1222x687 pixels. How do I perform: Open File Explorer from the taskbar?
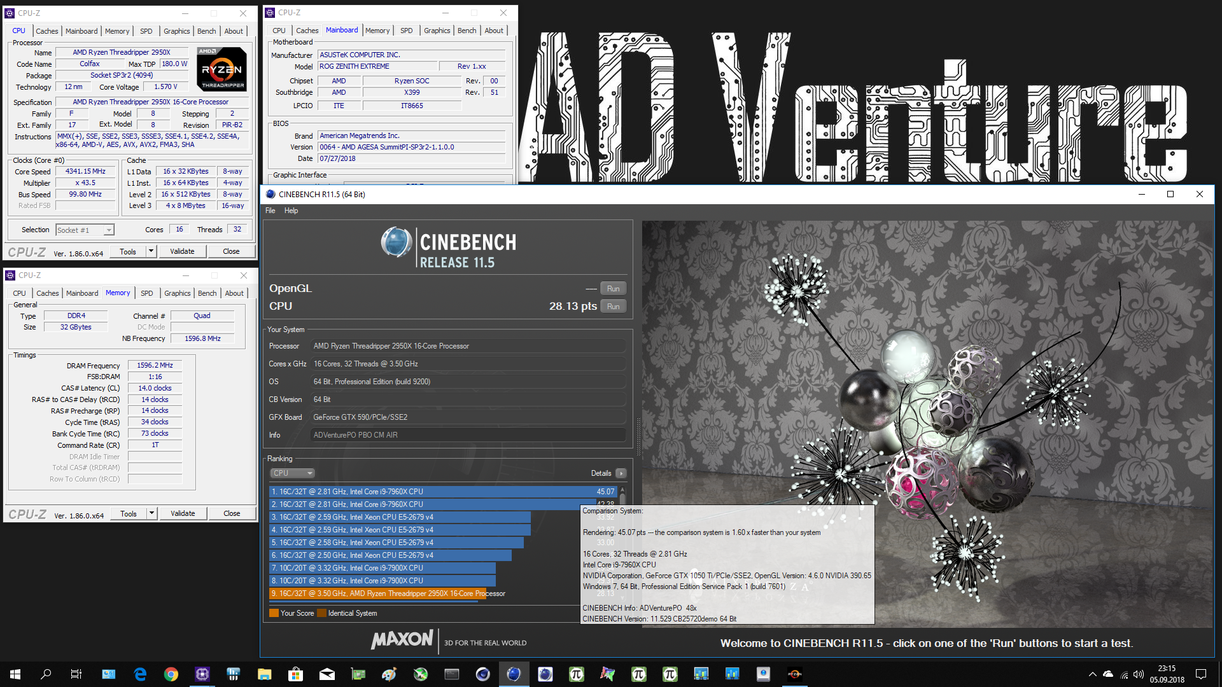pos(265,674)
